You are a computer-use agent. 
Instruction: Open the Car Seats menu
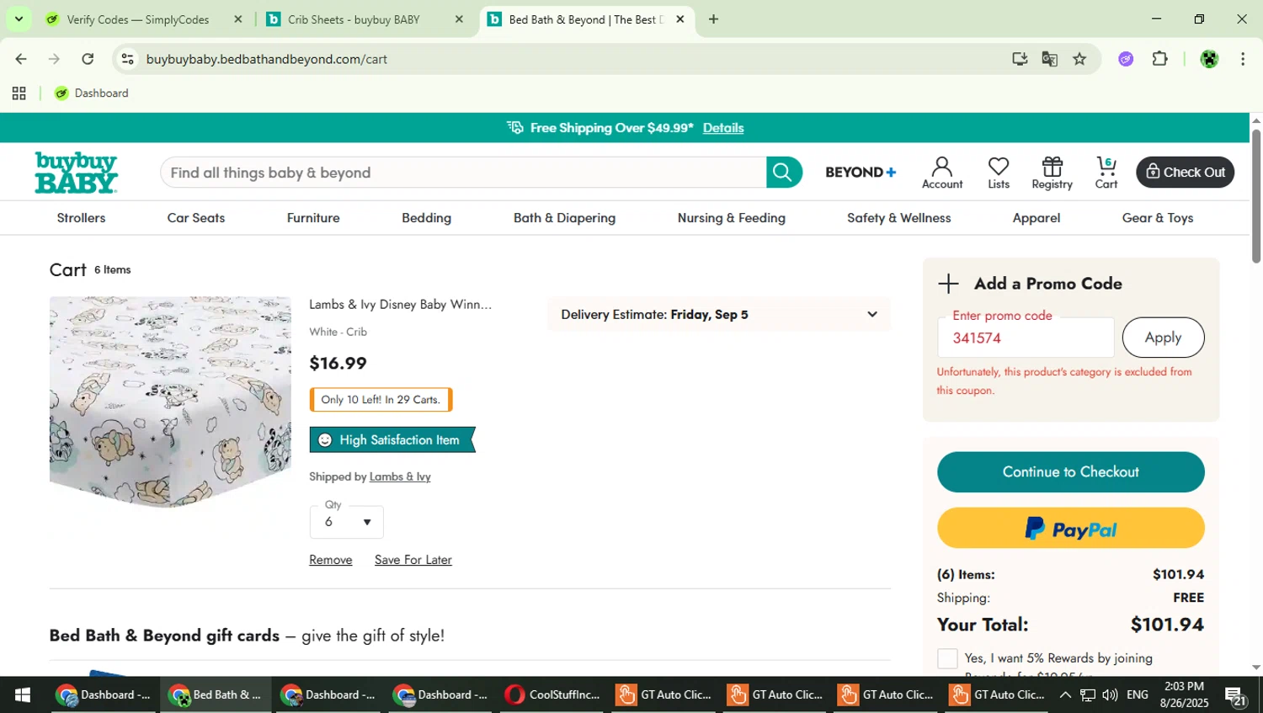(196, 218)
